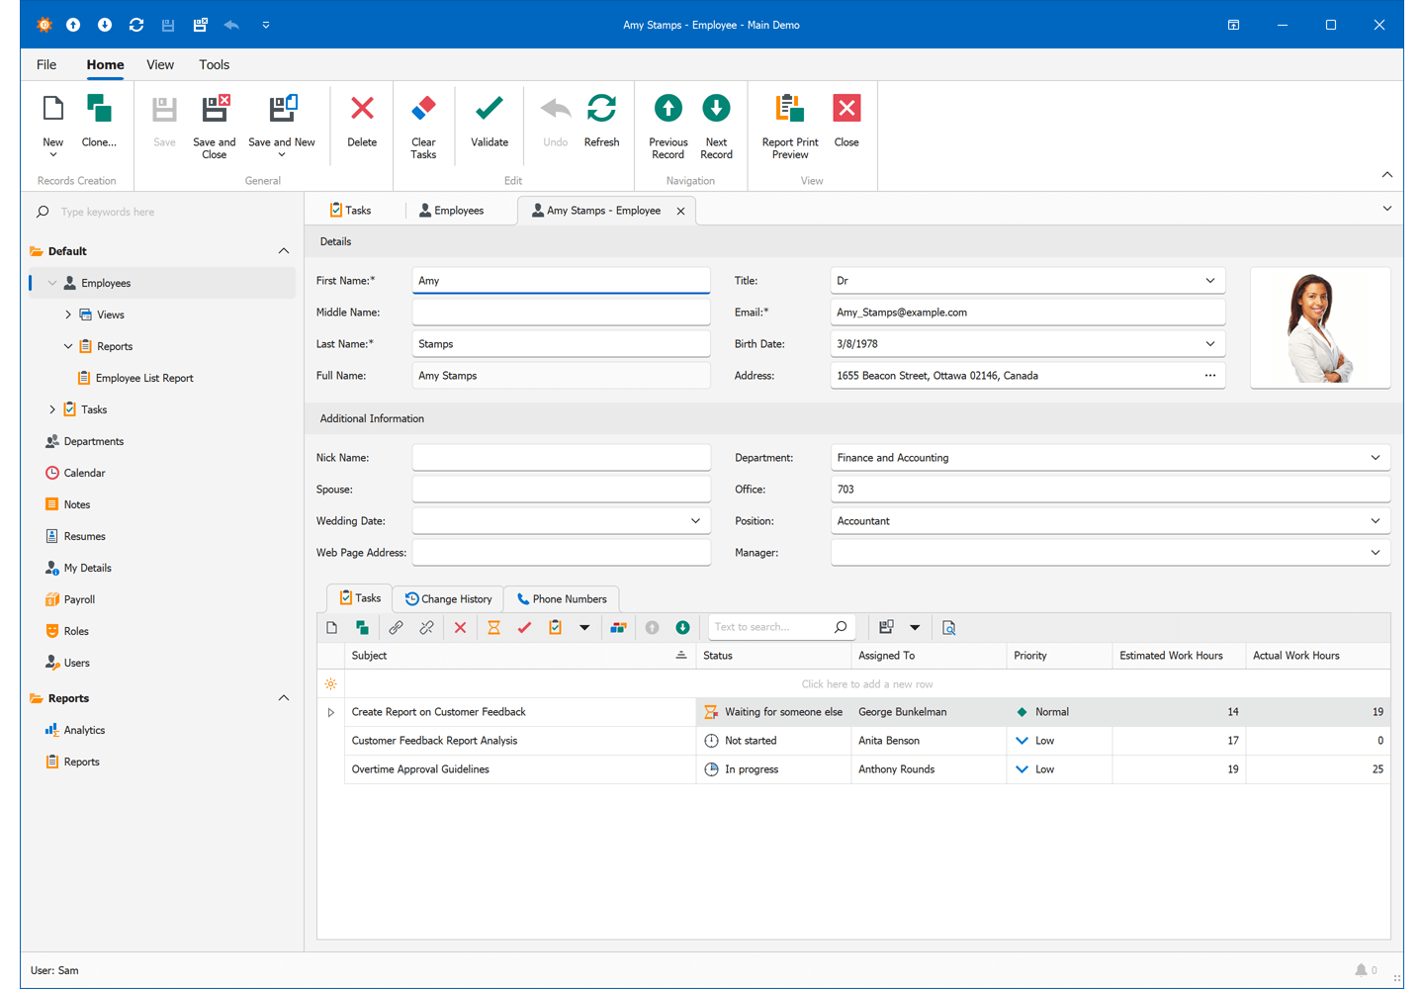The height and width of the screenshot is (989, 1424).
Task: Click the Refresh icon in ribbon
Action: point(601,109)
